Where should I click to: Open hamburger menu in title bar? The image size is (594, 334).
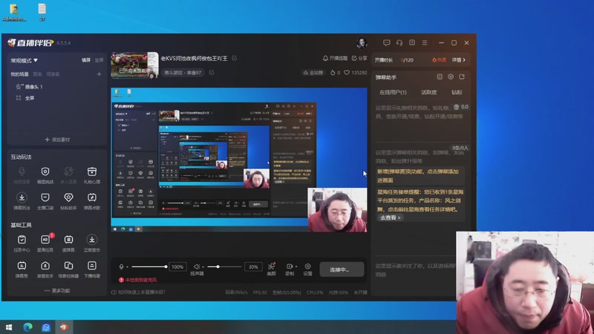point(425,43)
